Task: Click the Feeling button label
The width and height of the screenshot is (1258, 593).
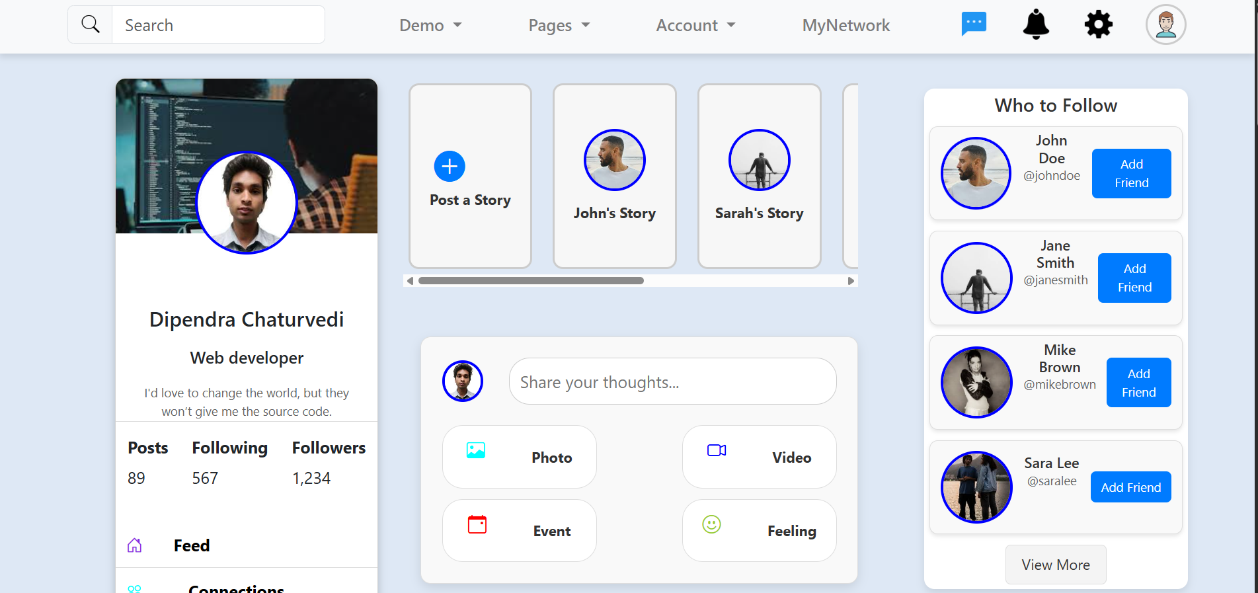Action: coord(792,531)
